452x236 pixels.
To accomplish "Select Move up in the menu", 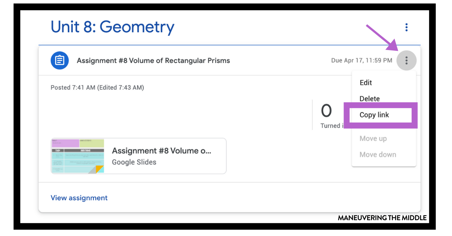I will pyautogui.click(x=373, y=138).
